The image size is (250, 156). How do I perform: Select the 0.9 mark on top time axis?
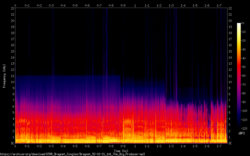123,5
